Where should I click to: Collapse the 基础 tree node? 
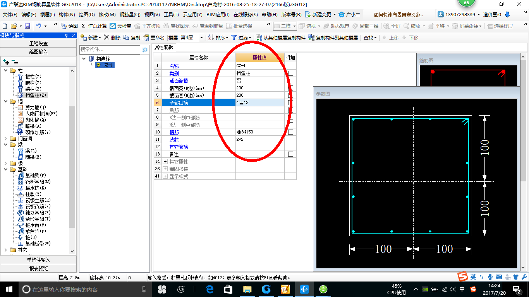click(x=5, y=169)
